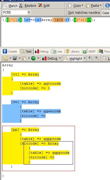This screenshot has width=110, height=180.
Task: Click the save floppy disk icon
Action: click(15, 58)
